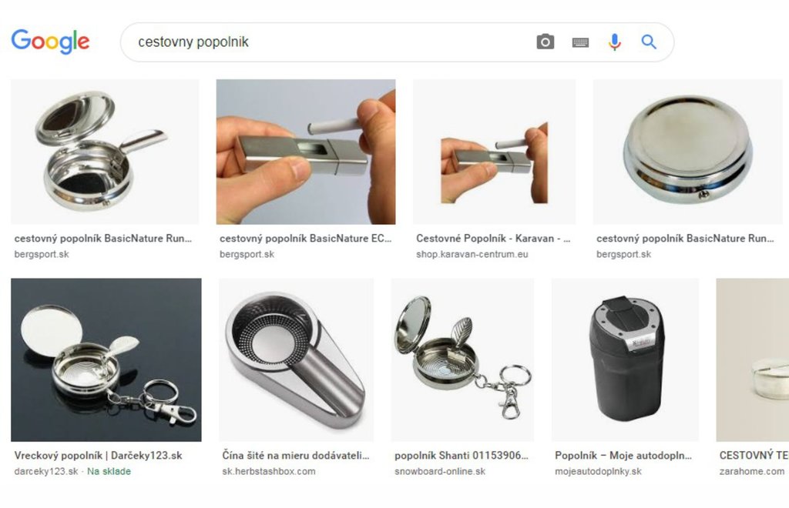
Task: Go to Google homepage via logo
Action: pos(50,42)
